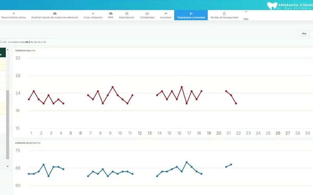This screenshot has width=313, height=195.
Task: Click the left panel vertical scrollbar thumb
Action: (x=7, y=124)
